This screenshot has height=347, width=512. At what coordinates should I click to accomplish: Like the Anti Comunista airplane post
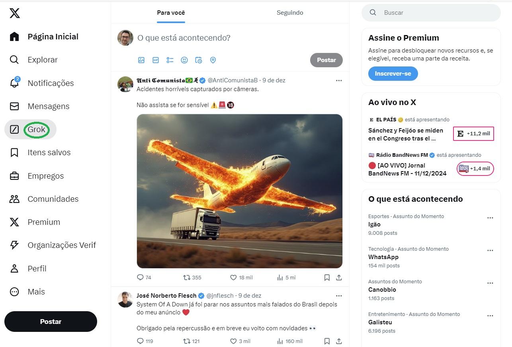[x=234, y=277]
